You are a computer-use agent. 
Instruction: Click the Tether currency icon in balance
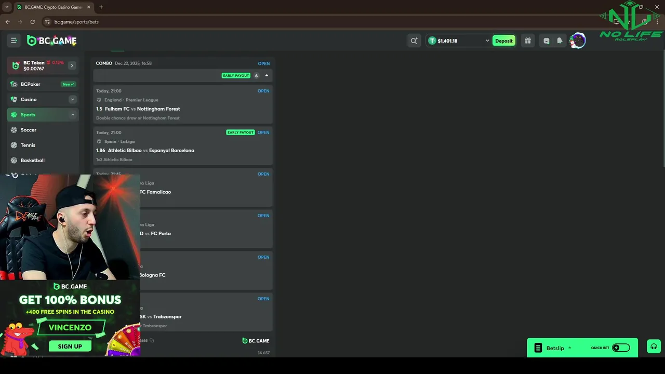click(432, 41)
